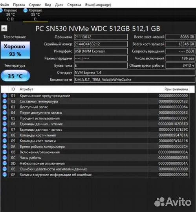Click the Режим передачи field

pos(101,58)
